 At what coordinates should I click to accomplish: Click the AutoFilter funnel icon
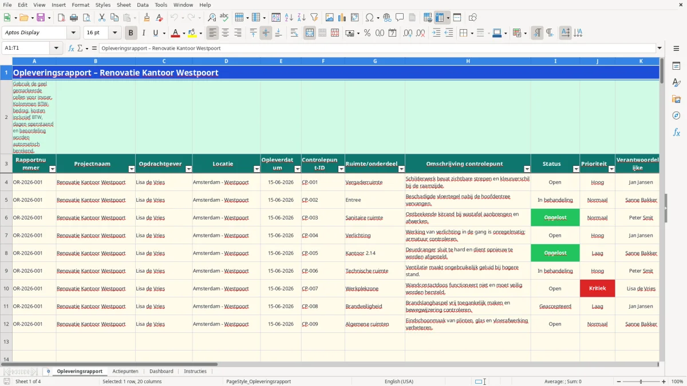click(314, 18)
